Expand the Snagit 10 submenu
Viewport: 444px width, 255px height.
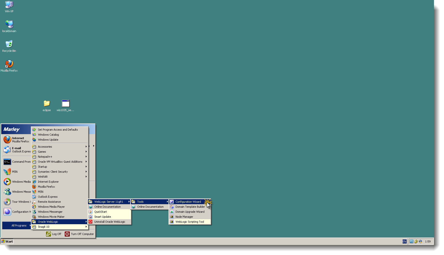click(x=43, y=226)
